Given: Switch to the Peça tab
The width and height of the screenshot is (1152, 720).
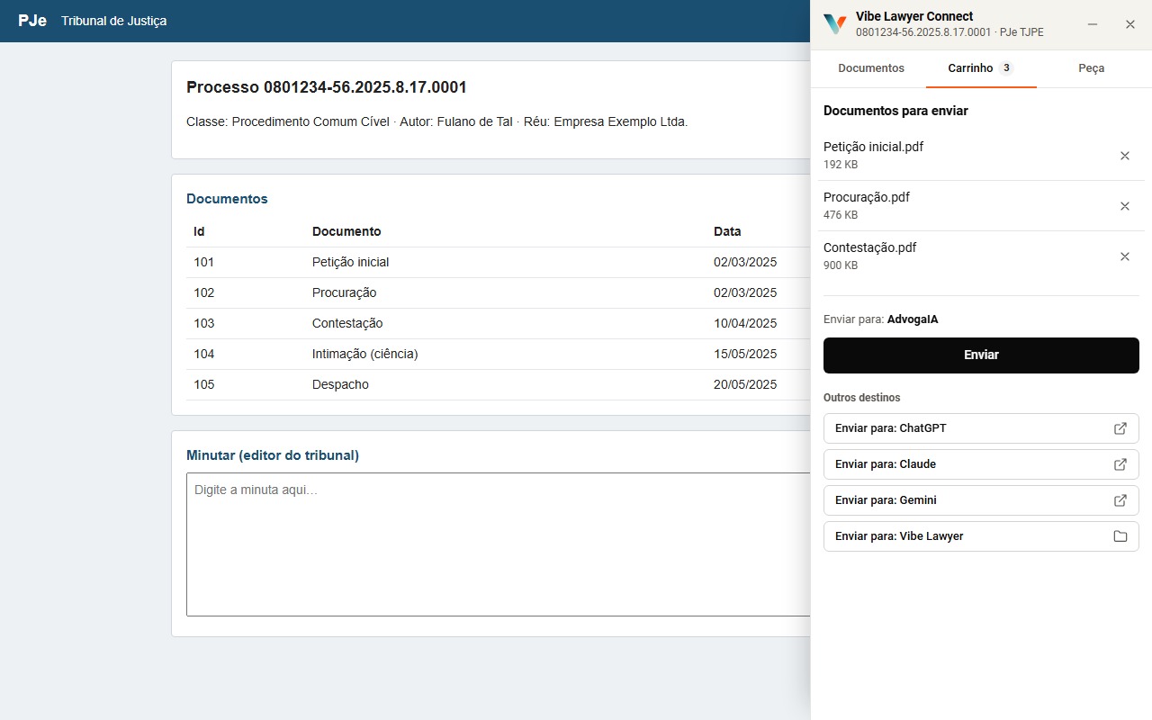Looking at the screenshot, I should (1092, 68).
